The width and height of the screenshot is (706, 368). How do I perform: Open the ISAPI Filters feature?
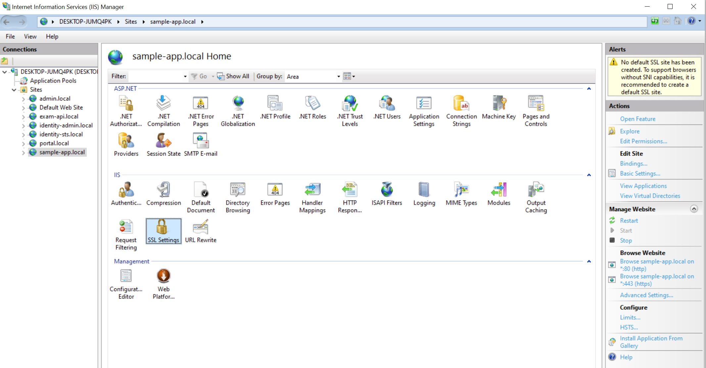(x=387, y=194)
